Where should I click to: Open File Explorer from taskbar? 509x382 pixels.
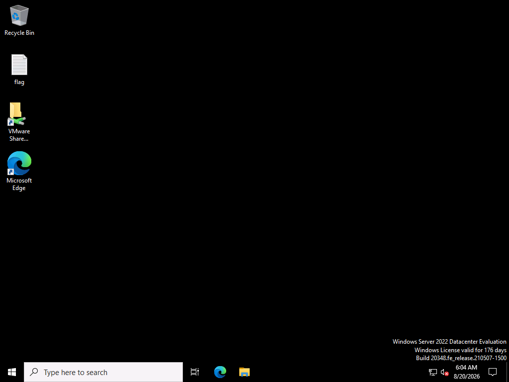click(245, 372)
